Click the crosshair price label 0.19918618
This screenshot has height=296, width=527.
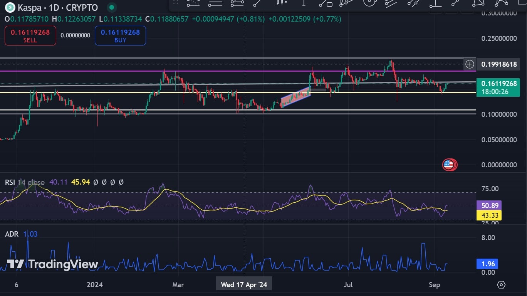coord(499,64)
